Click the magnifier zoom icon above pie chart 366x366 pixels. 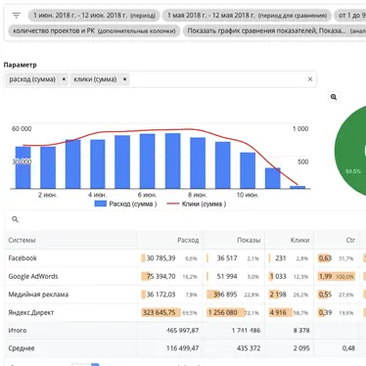pyautogui.click(x=334, y=97)
